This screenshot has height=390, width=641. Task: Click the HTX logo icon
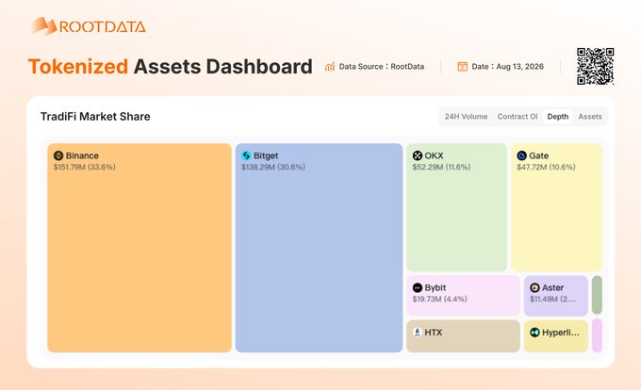click(x=418, y=332)
